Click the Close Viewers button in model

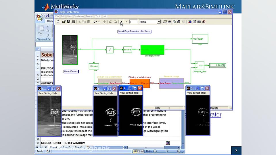click(71, 71)
